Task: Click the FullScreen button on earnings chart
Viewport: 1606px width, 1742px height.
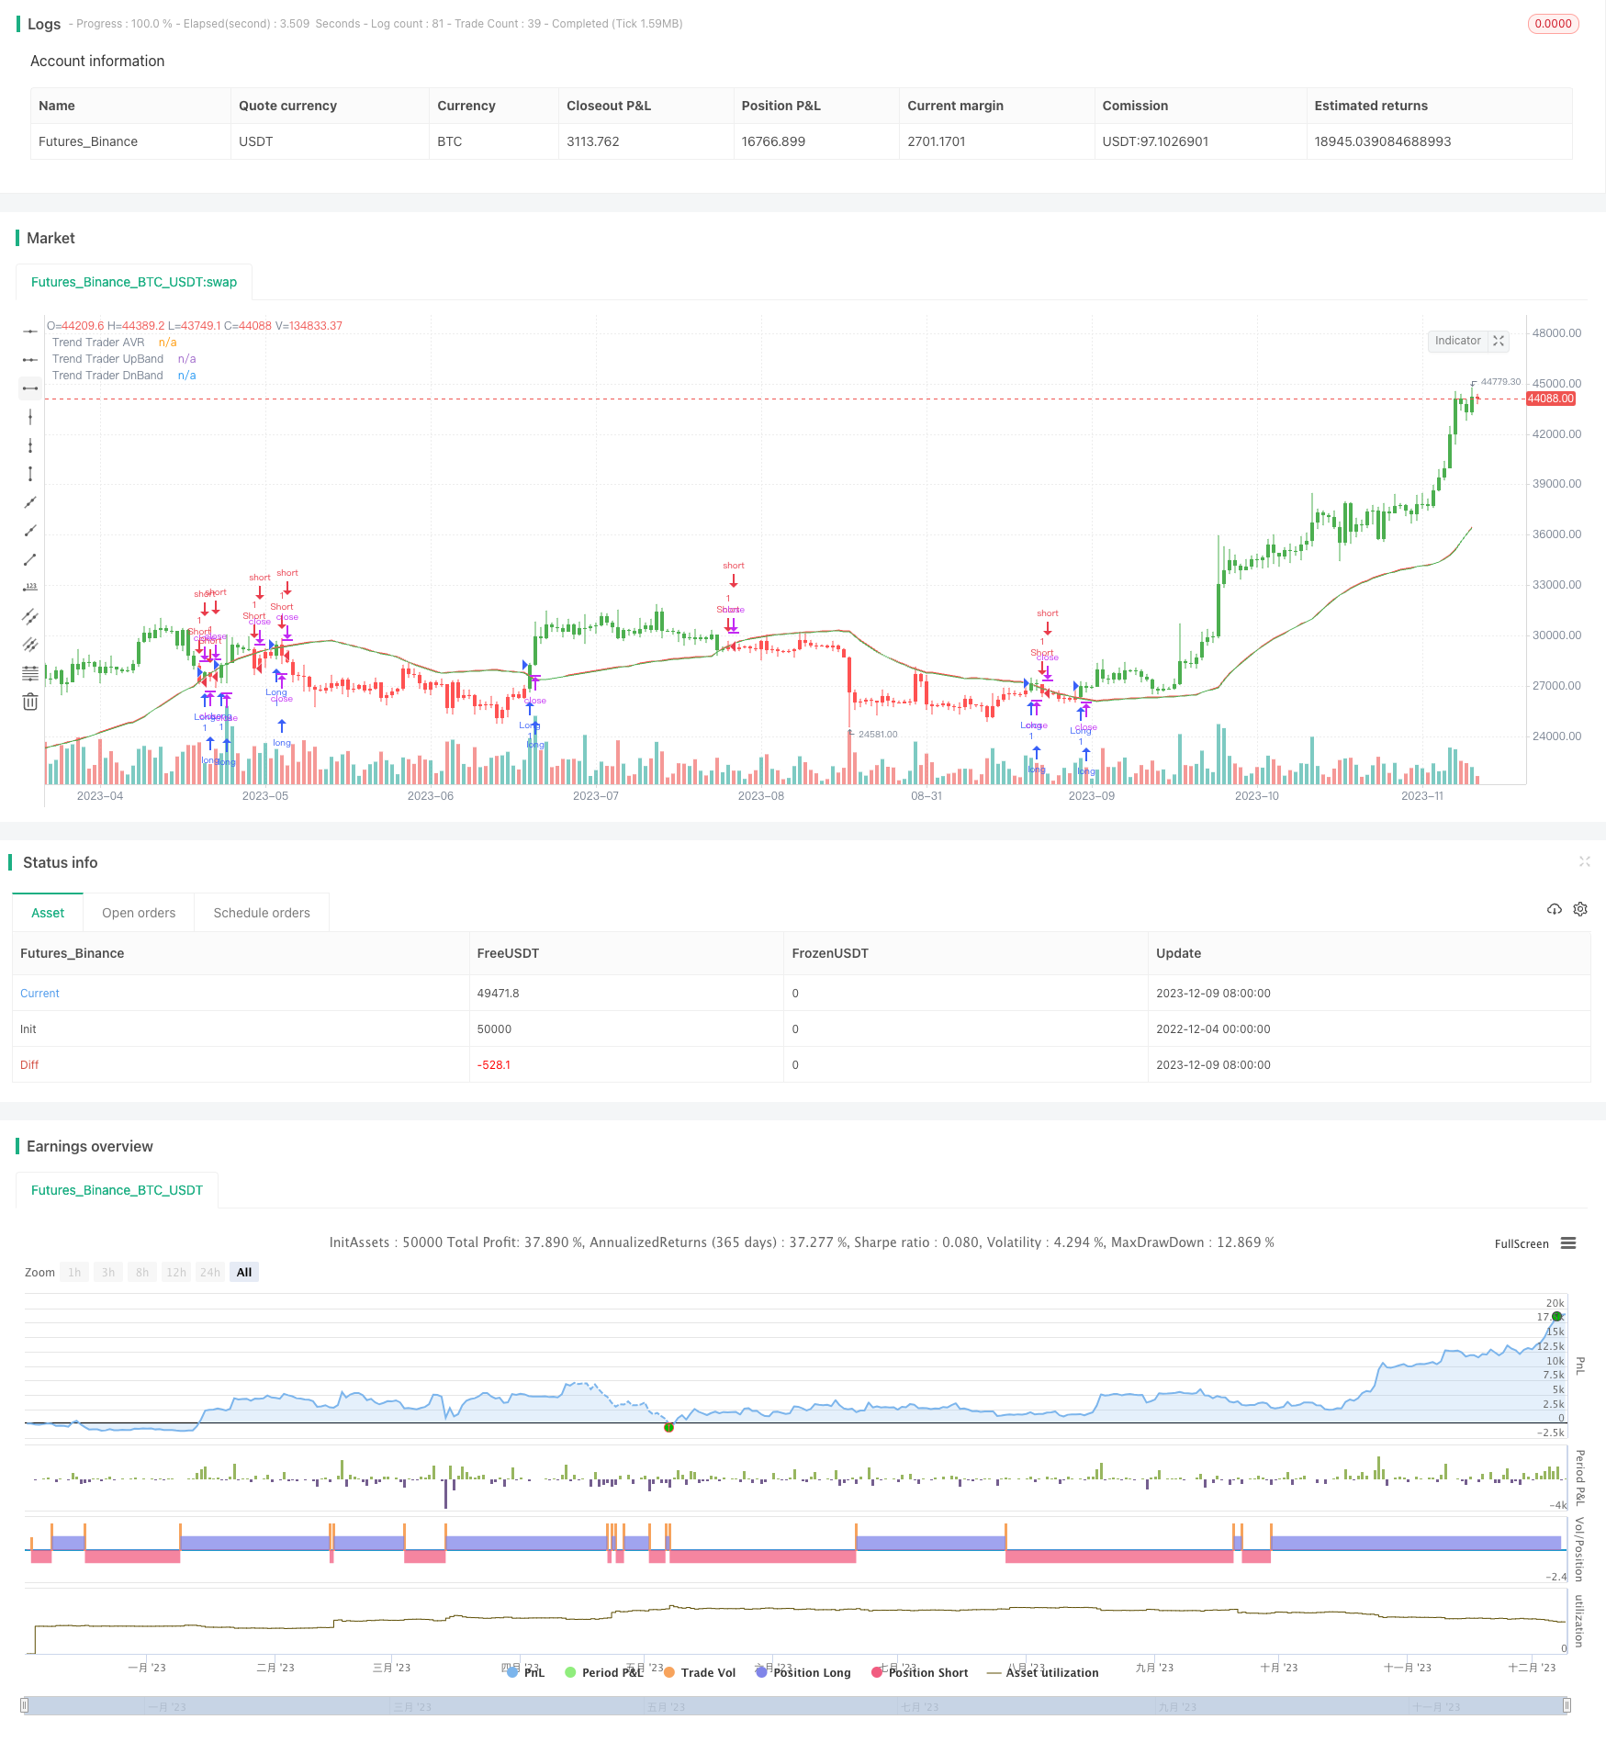Action: [x=1522, y=1244]
